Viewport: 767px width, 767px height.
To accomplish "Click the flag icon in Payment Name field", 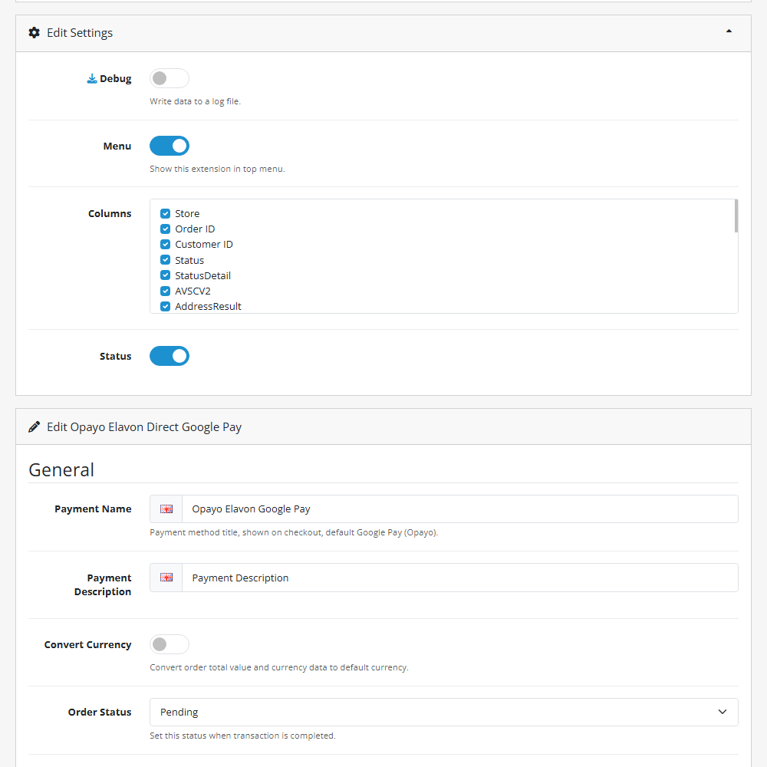I will coord(166,509).
